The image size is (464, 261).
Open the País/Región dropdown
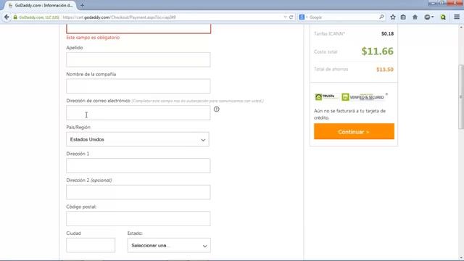pos(138,139)
